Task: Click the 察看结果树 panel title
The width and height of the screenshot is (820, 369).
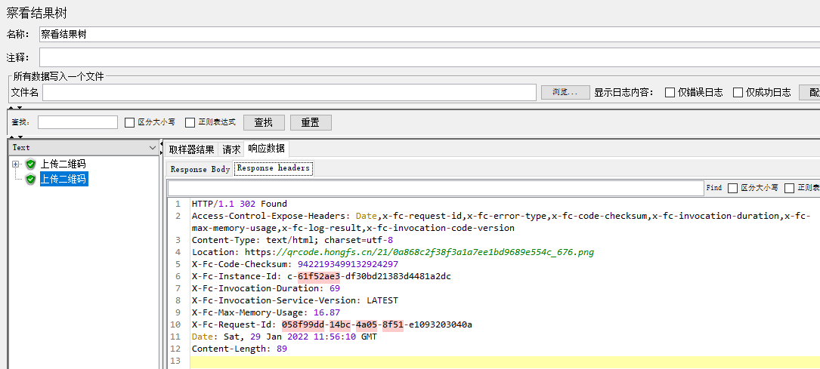Action: pyautogui.click(x=36, y=13)
